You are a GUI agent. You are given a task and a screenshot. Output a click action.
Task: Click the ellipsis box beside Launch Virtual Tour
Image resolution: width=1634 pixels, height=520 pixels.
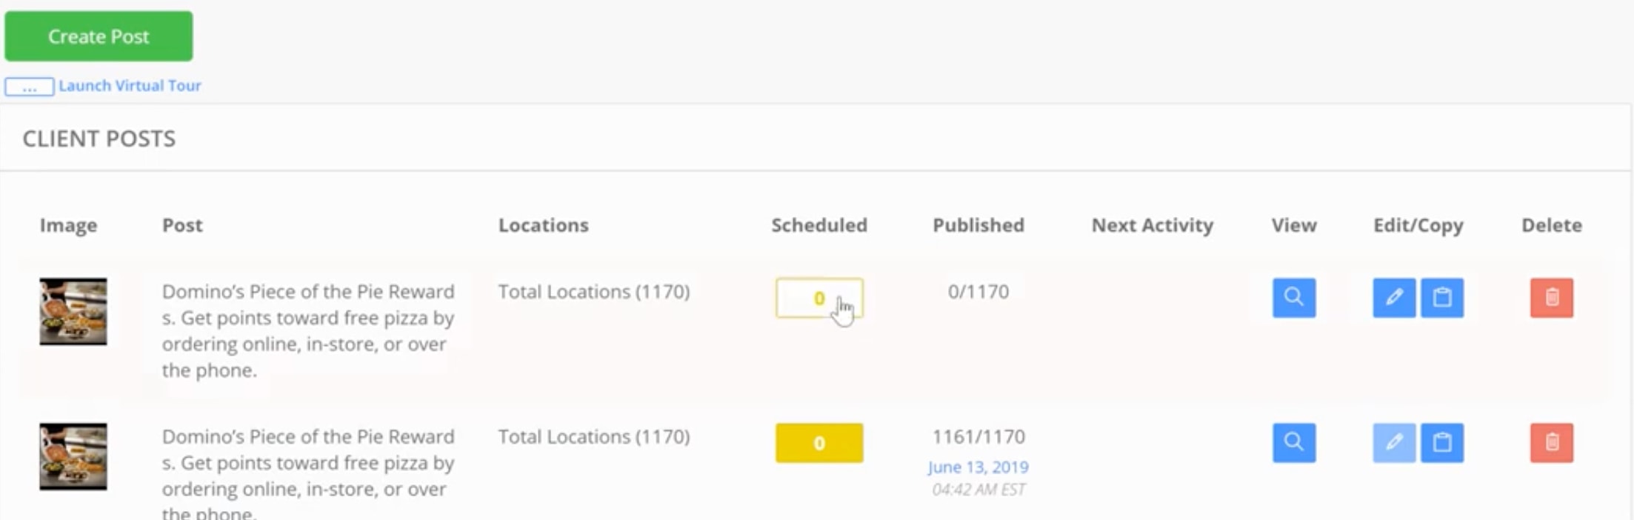(x=29, y=87)
